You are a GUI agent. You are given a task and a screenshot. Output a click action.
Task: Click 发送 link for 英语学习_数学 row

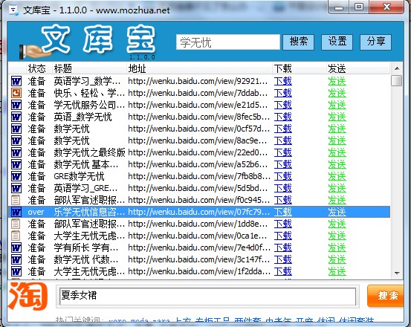coord(337,81)
